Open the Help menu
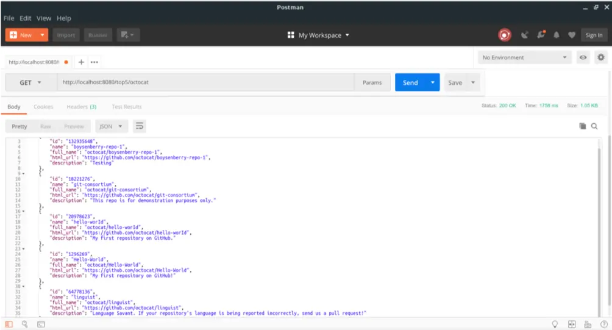This screenshot has height=330, width=612. [63, 18]
